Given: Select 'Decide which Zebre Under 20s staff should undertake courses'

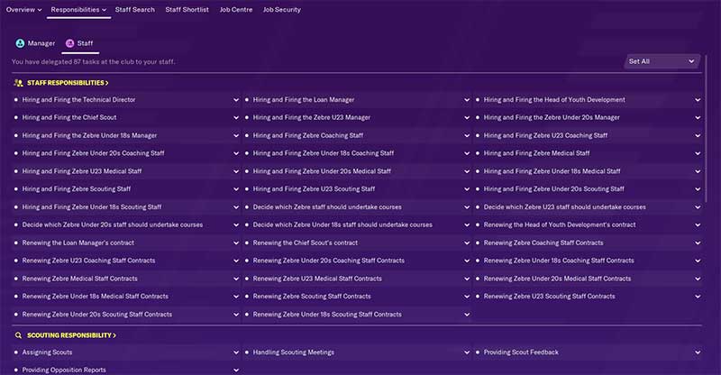Looking at the screenshot, I should [x=113, y=225].
